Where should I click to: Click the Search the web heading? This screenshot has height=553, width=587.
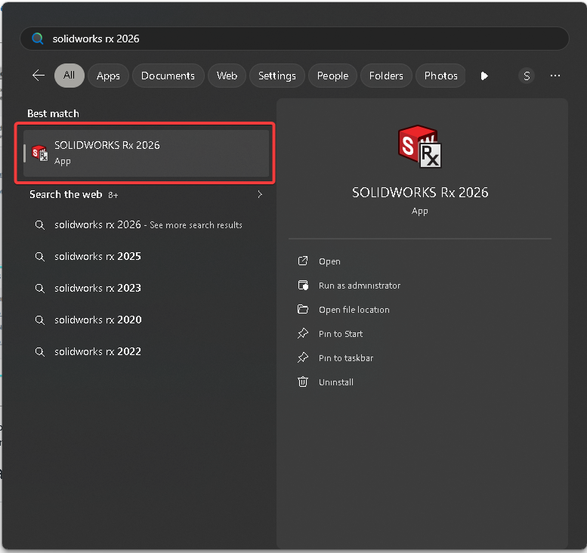66,194
